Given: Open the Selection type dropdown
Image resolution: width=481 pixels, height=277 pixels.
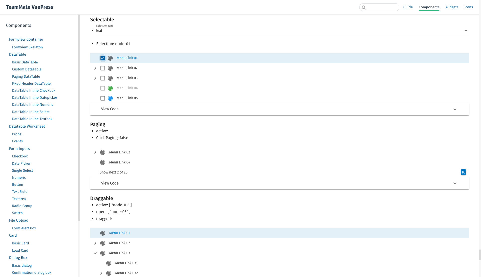Looking at the screenshot, I should click(x=282, y=31).
